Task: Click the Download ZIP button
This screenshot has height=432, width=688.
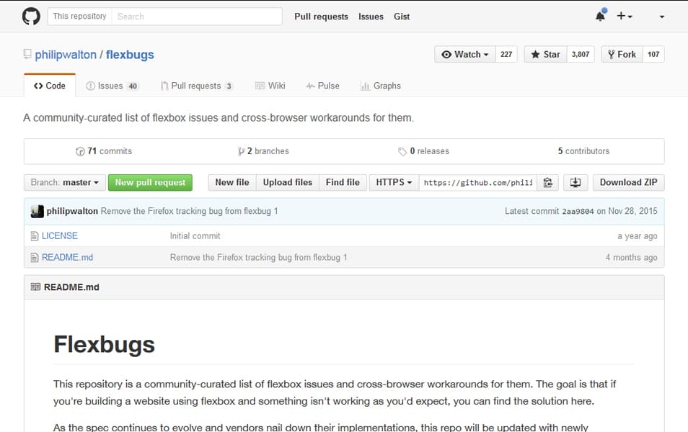Action: point(628,182)
